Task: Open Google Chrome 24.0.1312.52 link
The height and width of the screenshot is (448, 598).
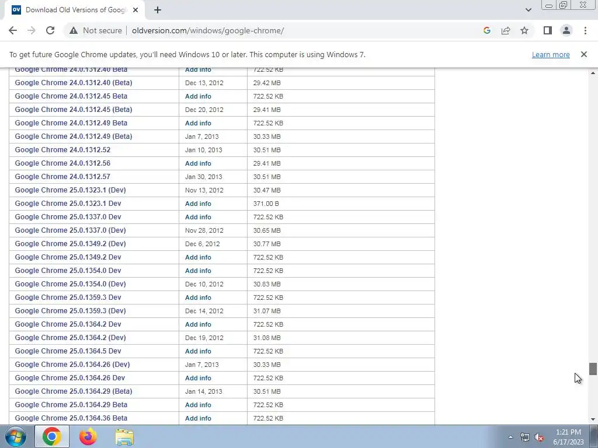Action: [x=62, y=150]
